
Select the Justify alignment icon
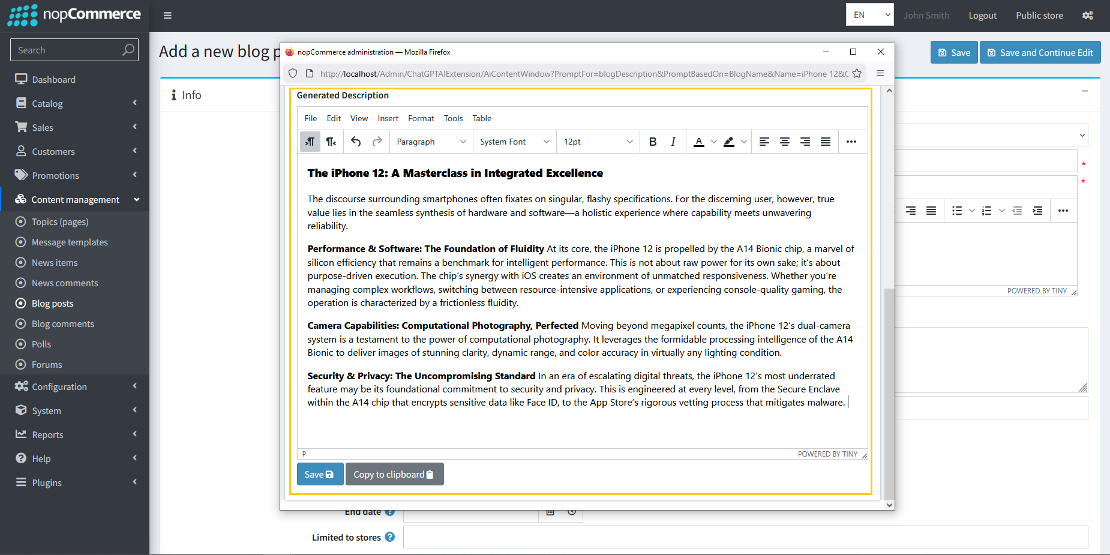coord(825,142)
